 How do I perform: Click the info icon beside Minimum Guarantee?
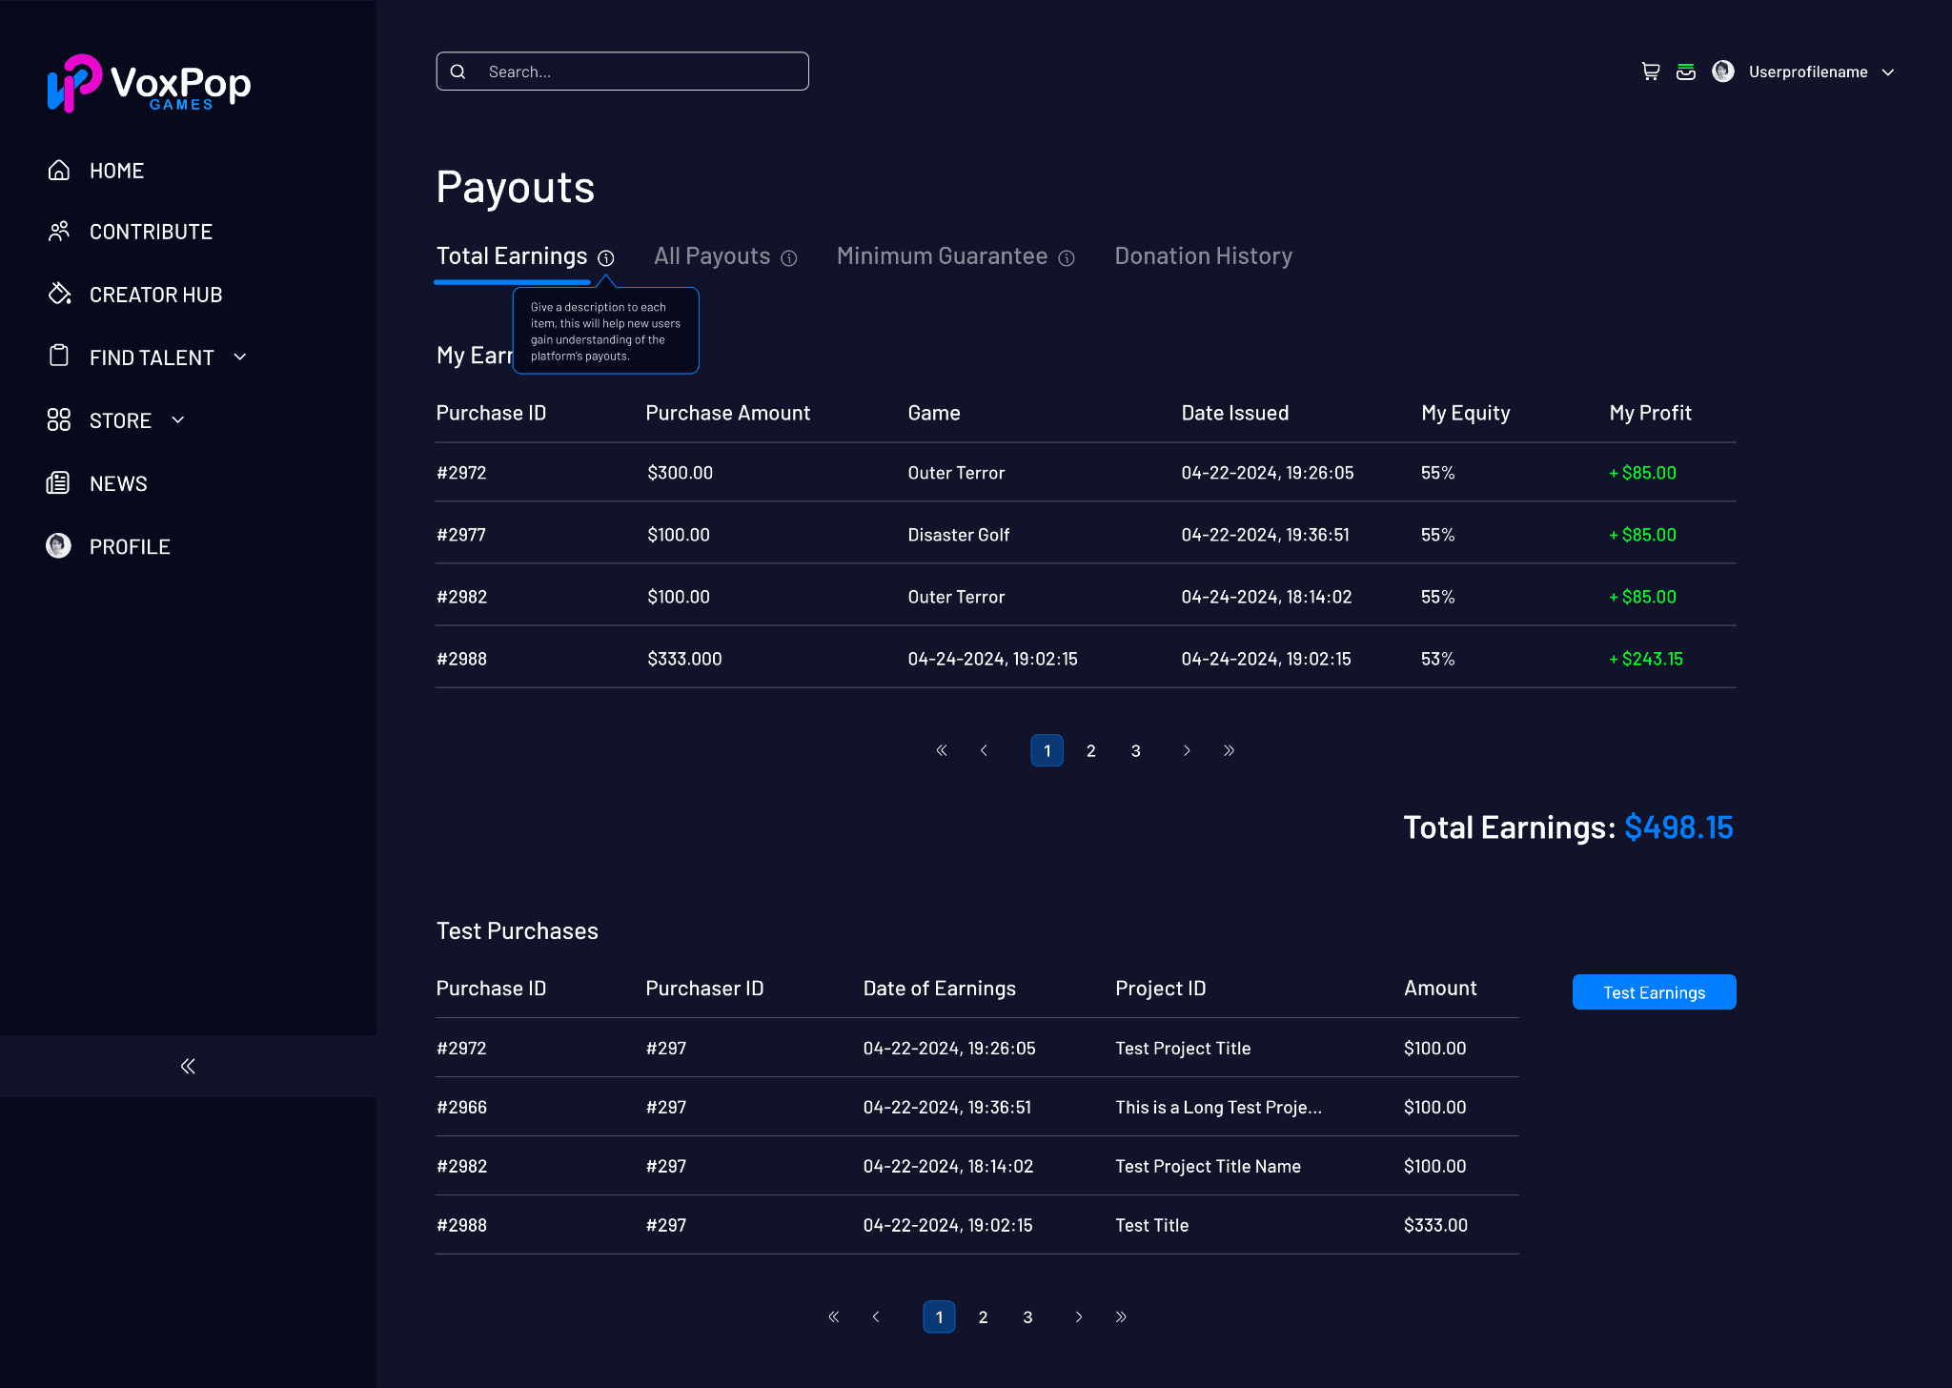coord(1067,257)
